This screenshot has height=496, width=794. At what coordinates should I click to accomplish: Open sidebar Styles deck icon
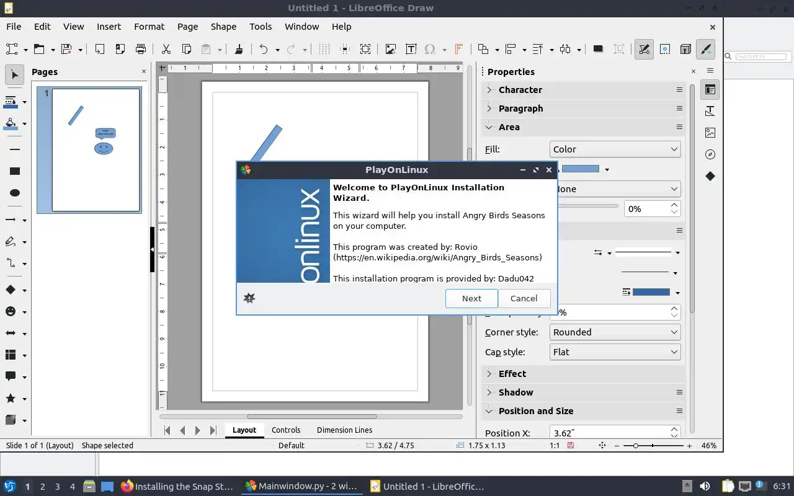point(710,111)
